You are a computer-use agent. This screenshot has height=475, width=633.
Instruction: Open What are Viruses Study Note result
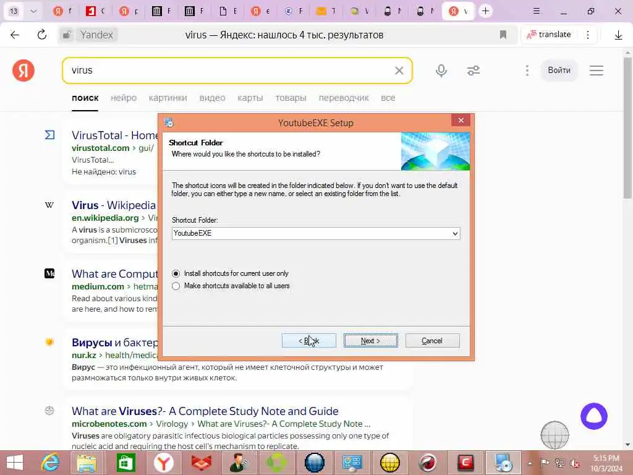coord(205,411)
